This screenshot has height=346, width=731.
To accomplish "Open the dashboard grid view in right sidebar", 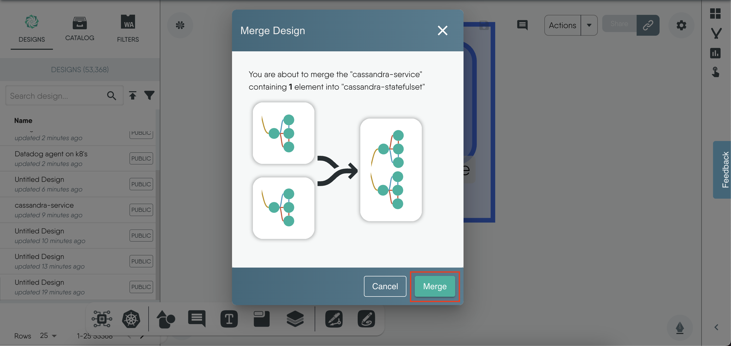I will coord(716,13).
